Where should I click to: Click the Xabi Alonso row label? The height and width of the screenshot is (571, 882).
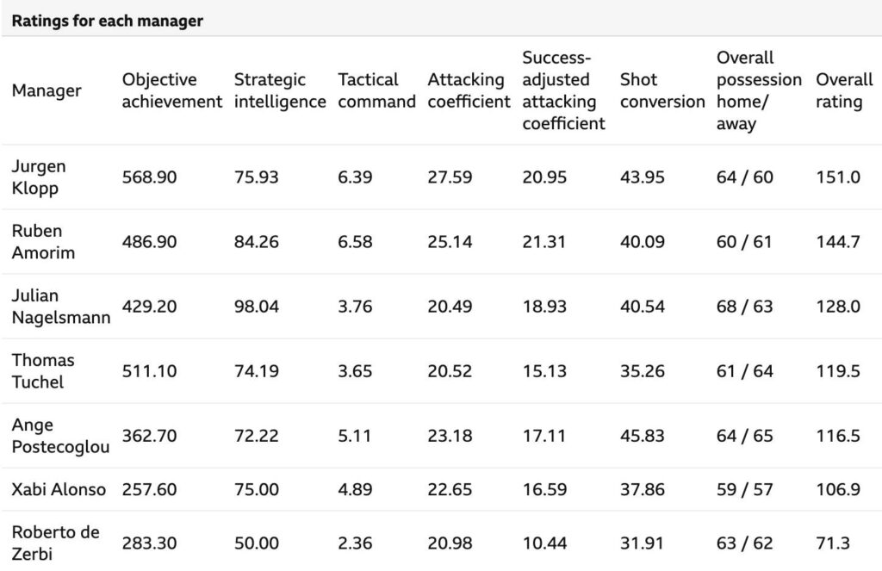pyautogui.click(x=59, y=490)
